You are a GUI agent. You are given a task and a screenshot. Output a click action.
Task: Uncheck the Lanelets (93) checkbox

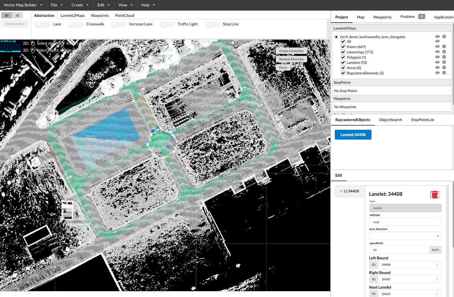click(x=343, y=63)
